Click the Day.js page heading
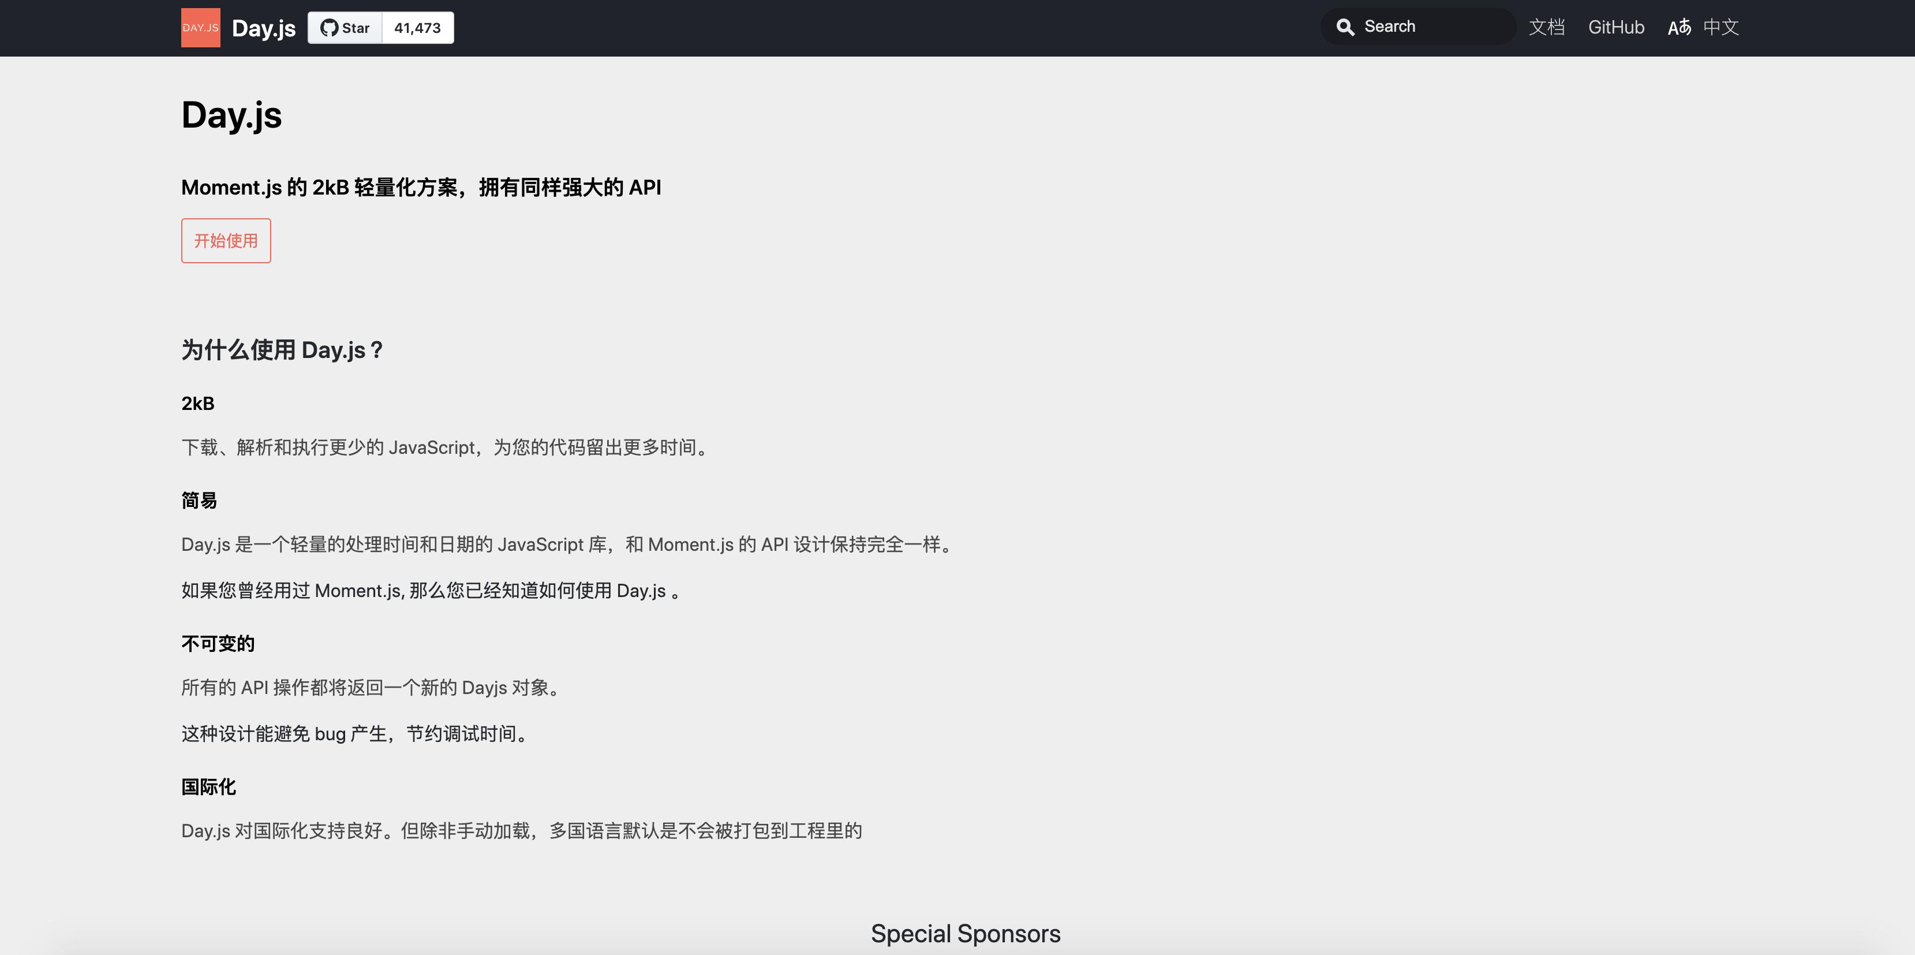The width and height of the screenshot is (1915, 955). (x=231, y=115)
